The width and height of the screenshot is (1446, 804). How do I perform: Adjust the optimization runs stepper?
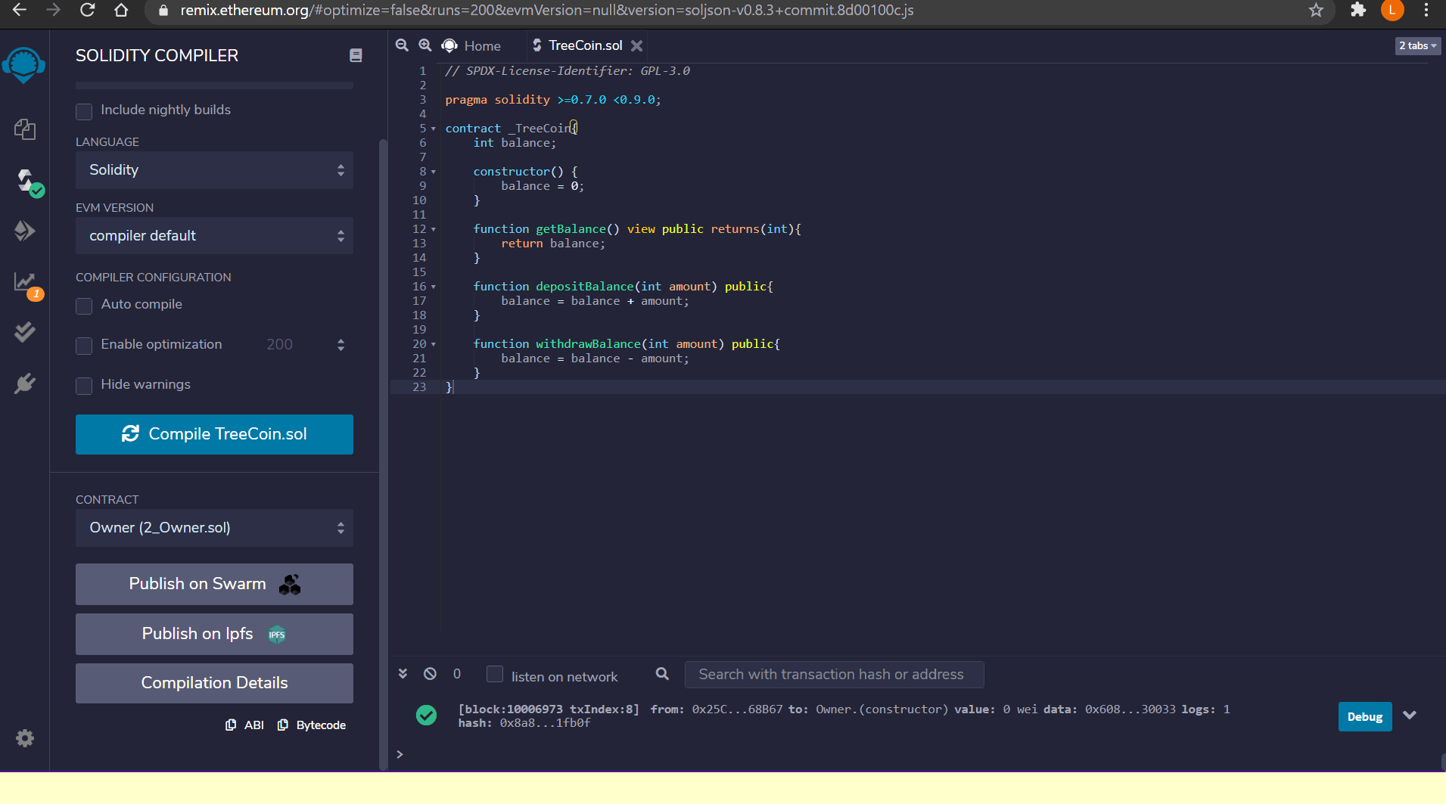click(341, 345)
